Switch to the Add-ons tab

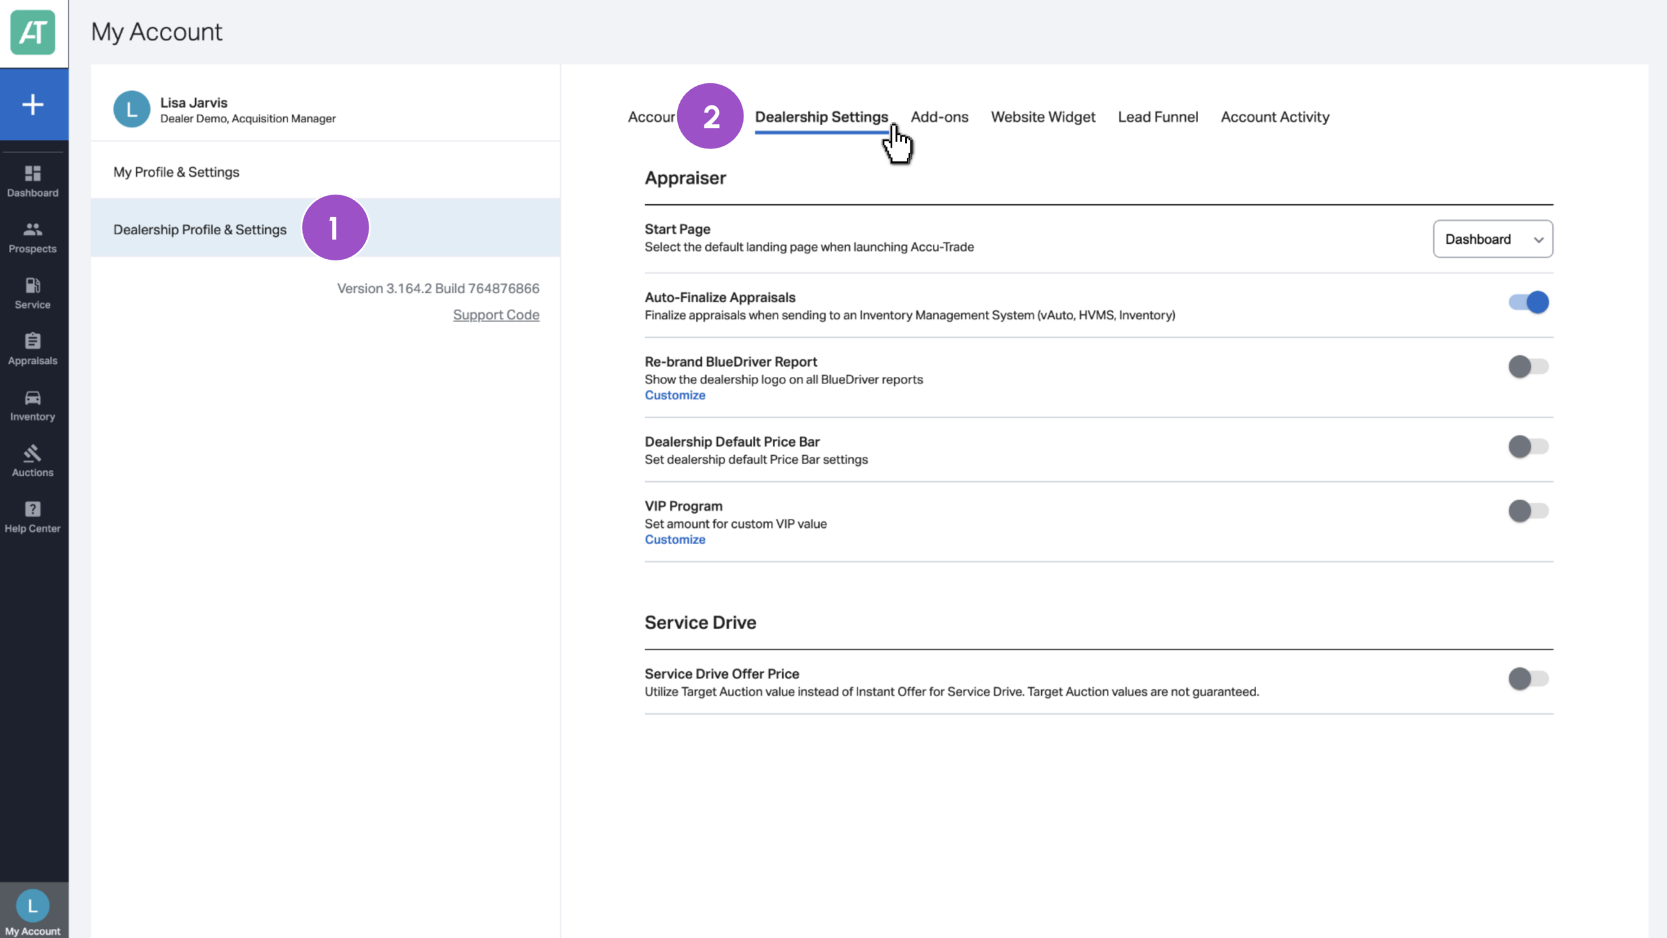(939, 117)
